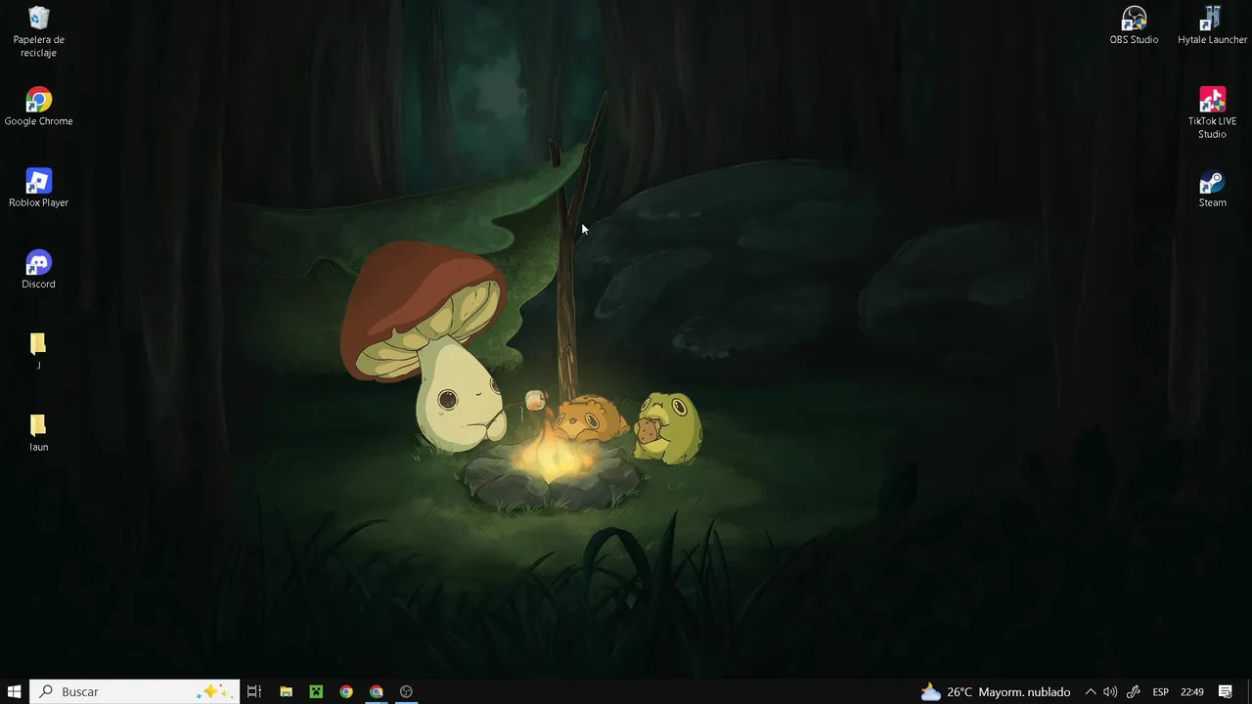
Task: Select the folder named laun
Action: click(x=38, y=431)
